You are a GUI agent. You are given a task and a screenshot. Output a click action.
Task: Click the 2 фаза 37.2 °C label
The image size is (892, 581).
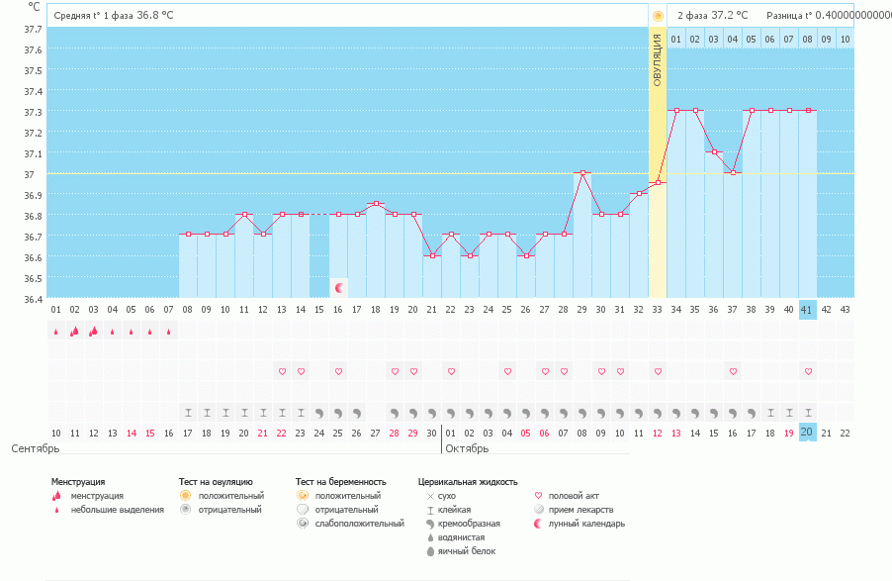pyautogui.click(x=712, y=16)
